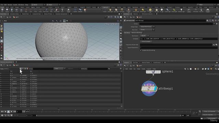The image size is (219, 123).
Task: Select the File shelf tool
Action: 85,10
